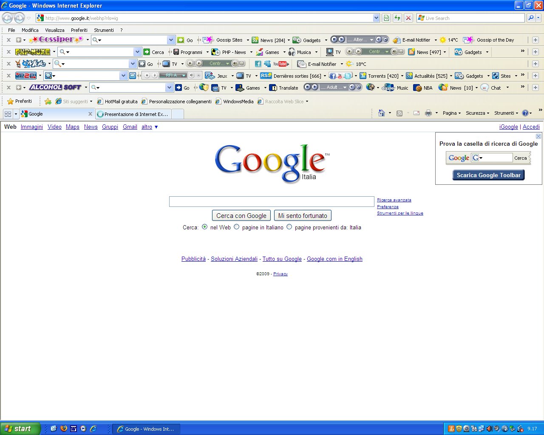The height and width of the screenshot is (435, 544).
Task: Open the File menu
Action: (11, 30)
